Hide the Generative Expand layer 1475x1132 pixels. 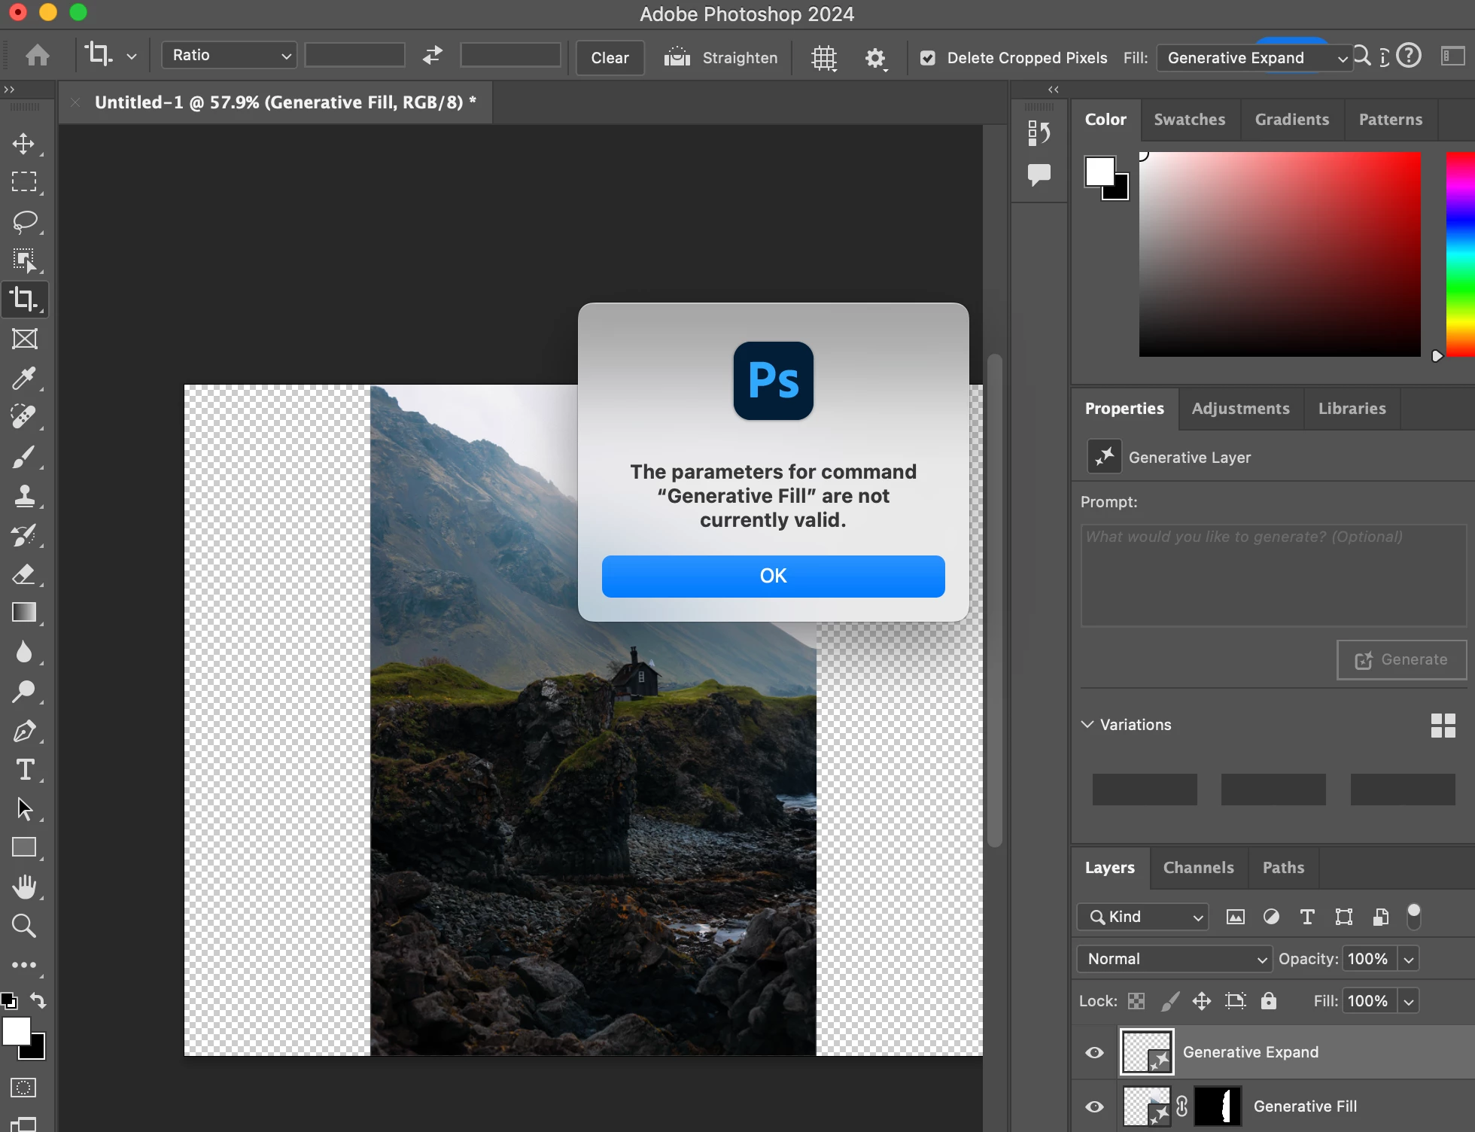(x=1095, y=1052)
